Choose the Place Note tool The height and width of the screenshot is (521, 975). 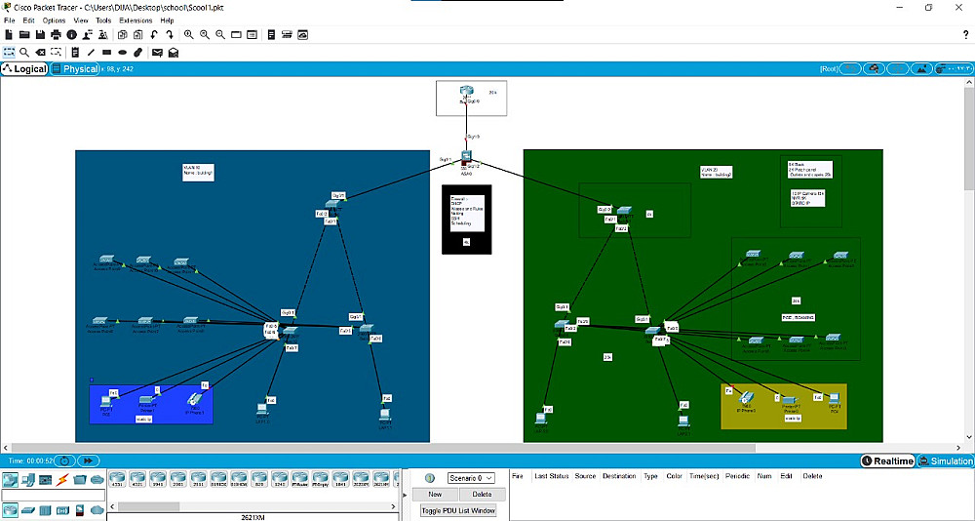(75, 53)
